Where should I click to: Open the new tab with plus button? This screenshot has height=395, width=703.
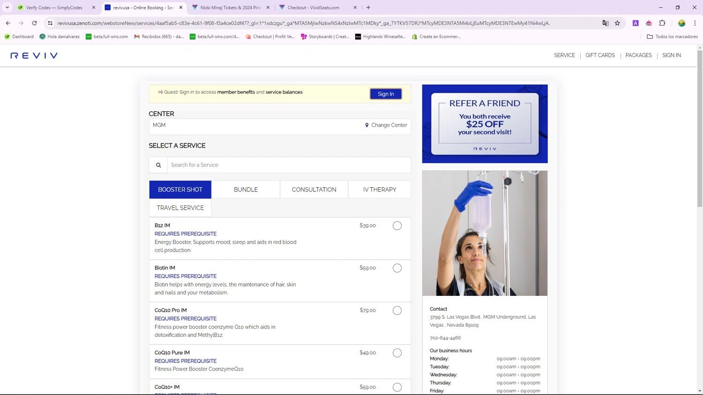pyautogui.click(x=368, y=7)
